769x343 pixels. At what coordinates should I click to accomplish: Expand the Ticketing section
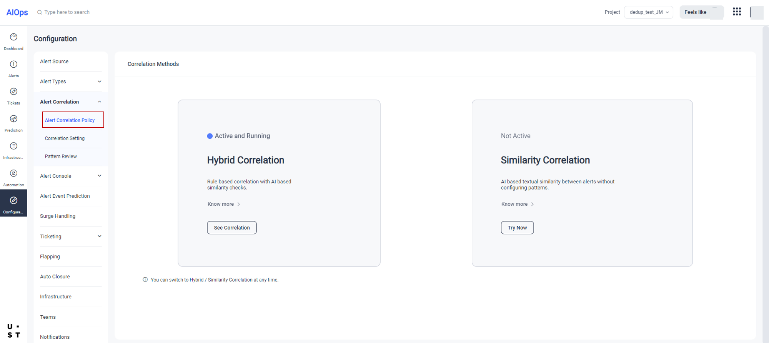tap(100, 236)
